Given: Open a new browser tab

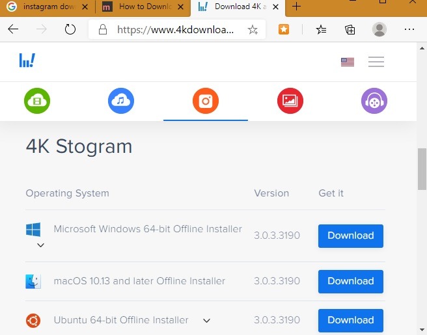Looking at the screenshot, I should tap(296, 7).
